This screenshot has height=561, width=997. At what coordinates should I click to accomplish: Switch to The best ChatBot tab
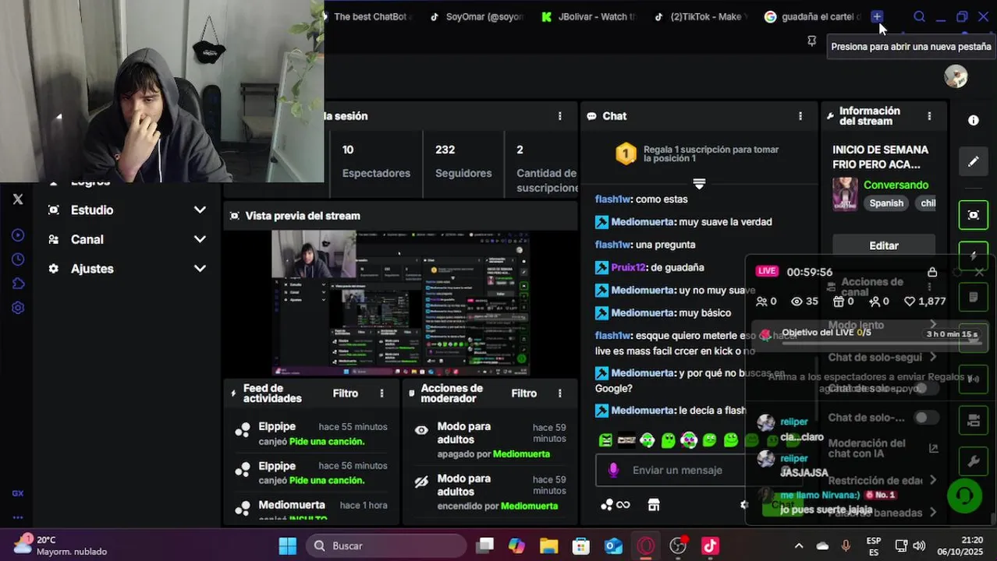click(x=367, y=16)
